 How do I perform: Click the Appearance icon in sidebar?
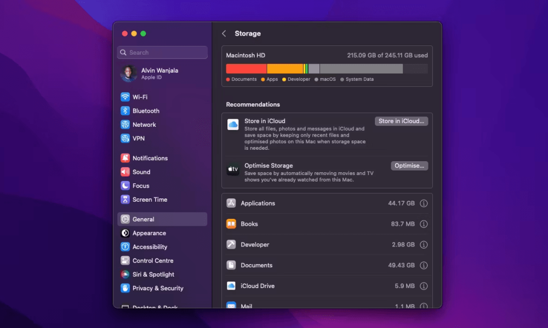coord(125,233)
